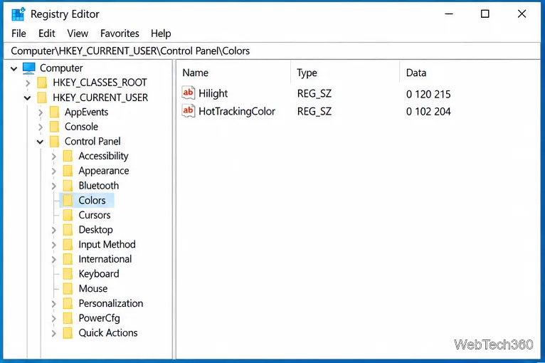Click the Quick Actions folder icon
The height and width of the screenshot is (363, 545).
tap(68, 333)
